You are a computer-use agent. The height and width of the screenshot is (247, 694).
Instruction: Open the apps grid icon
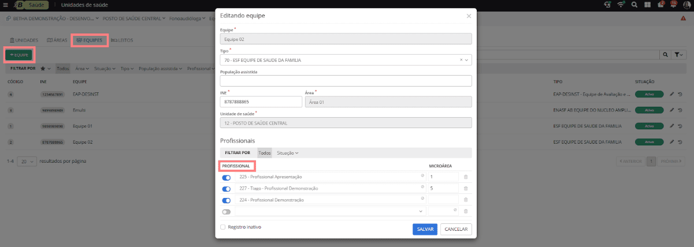pos(648,5)
